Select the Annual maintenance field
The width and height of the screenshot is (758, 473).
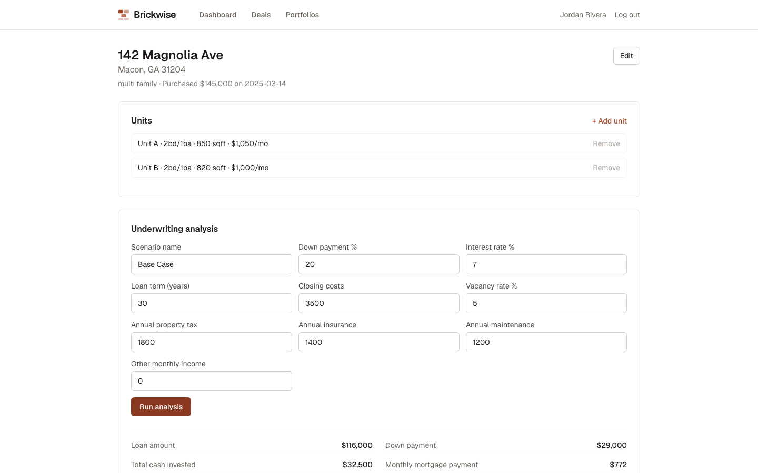coord(546,342)
